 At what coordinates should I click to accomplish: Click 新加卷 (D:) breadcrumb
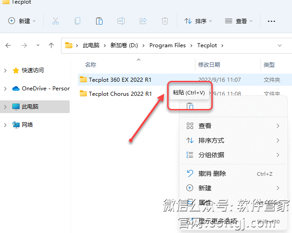(x=124, y=45)
